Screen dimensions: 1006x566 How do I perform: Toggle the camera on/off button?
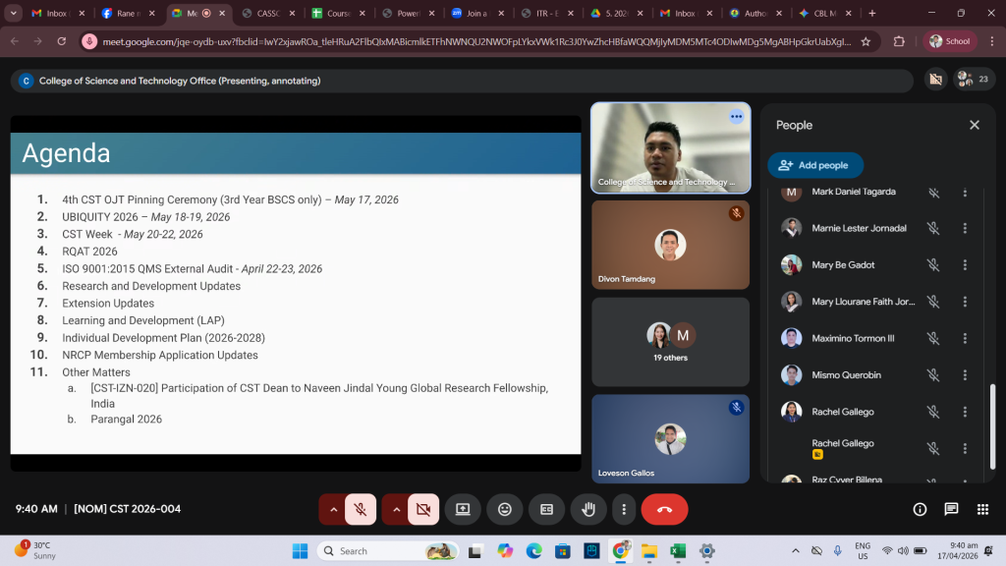click(x=423, y=509)
